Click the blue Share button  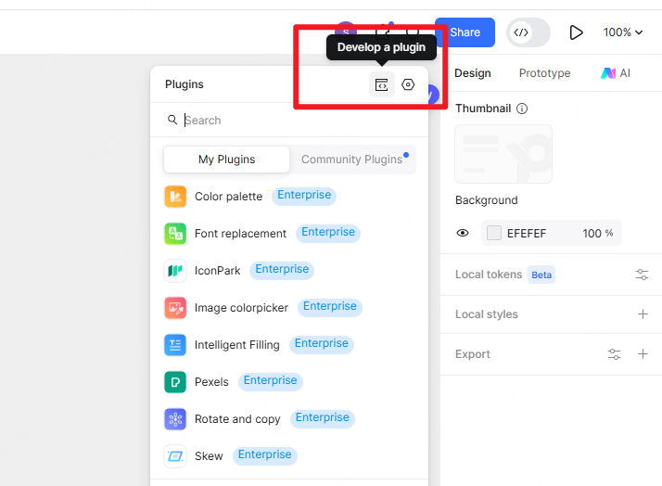coord(465,32)
